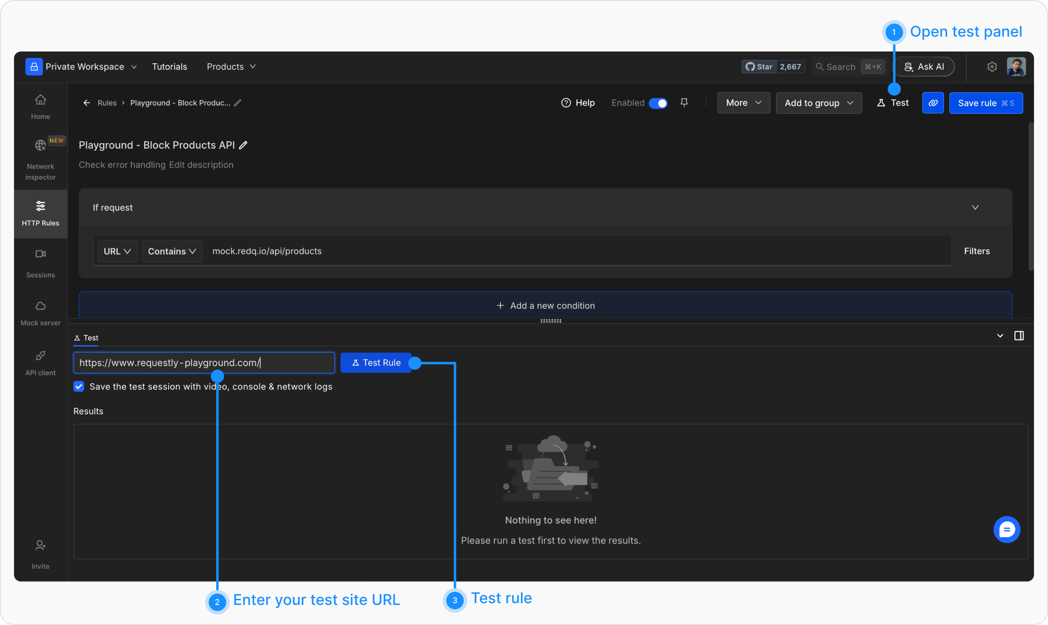1048x625 pixels.
Task: Open the API client sidebar icon
Action: (40, 356)
